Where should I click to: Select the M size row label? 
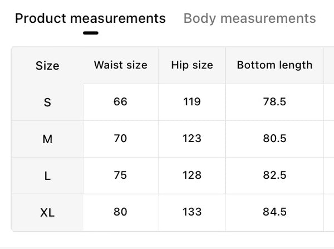click(47, 139)
